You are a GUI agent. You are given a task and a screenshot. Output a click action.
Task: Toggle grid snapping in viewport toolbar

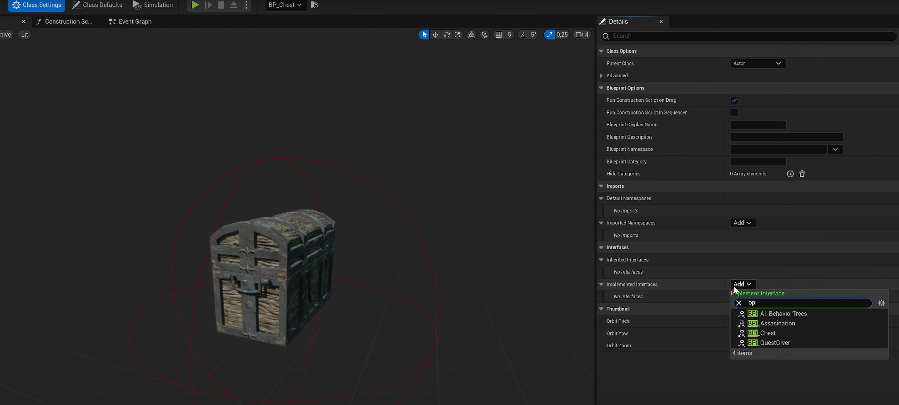click(499, 35)
